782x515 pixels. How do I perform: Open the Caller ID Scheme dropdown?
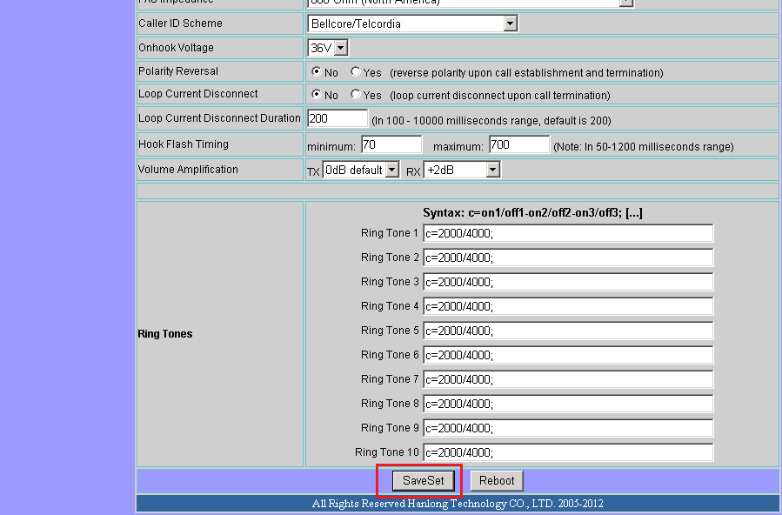[x=412, y=23]
